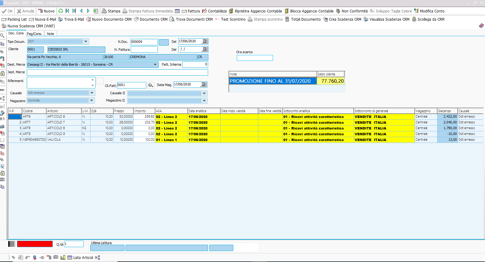The image size is (485, 262).
Task: Click the grid icon before Fattura
Action: point(177,11)
